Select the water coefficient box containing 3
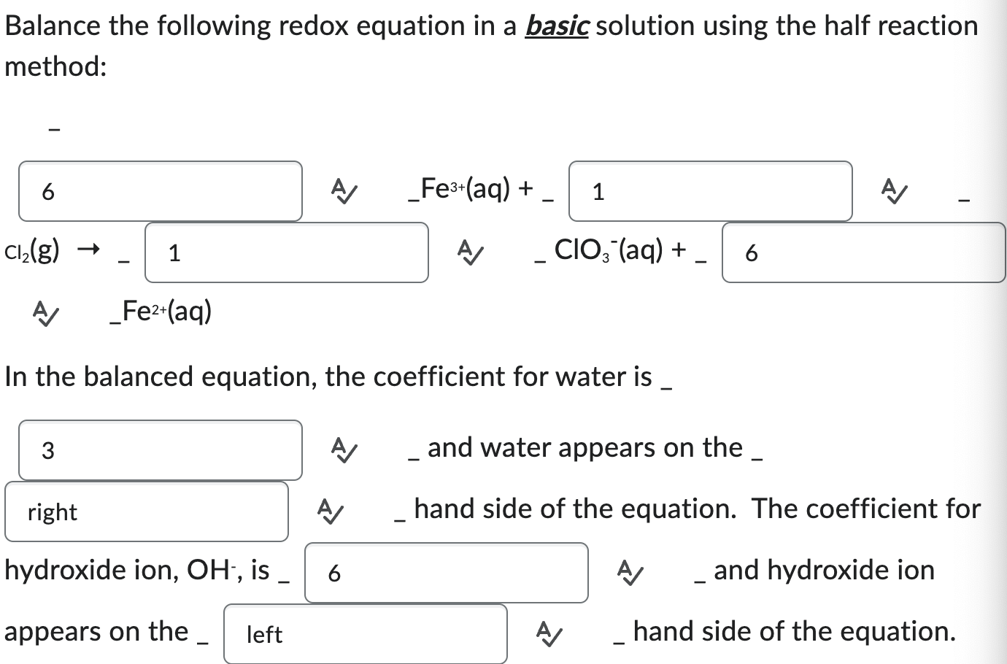The image size is (1007, 664). (160, 449)
